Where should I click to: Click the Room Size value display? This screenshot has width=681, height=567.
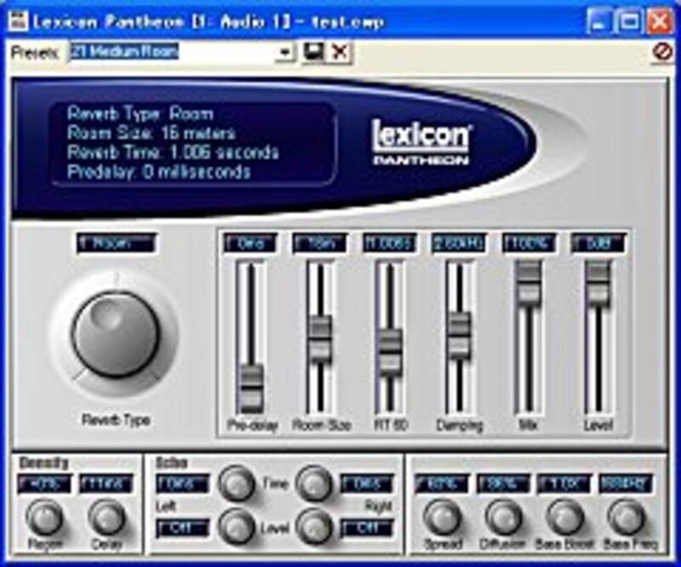tap(320, 243)
